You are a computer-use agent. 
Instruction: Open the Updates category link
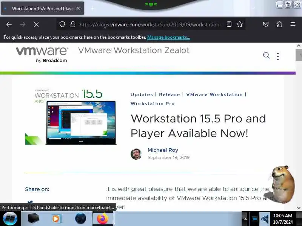(142, 95)
